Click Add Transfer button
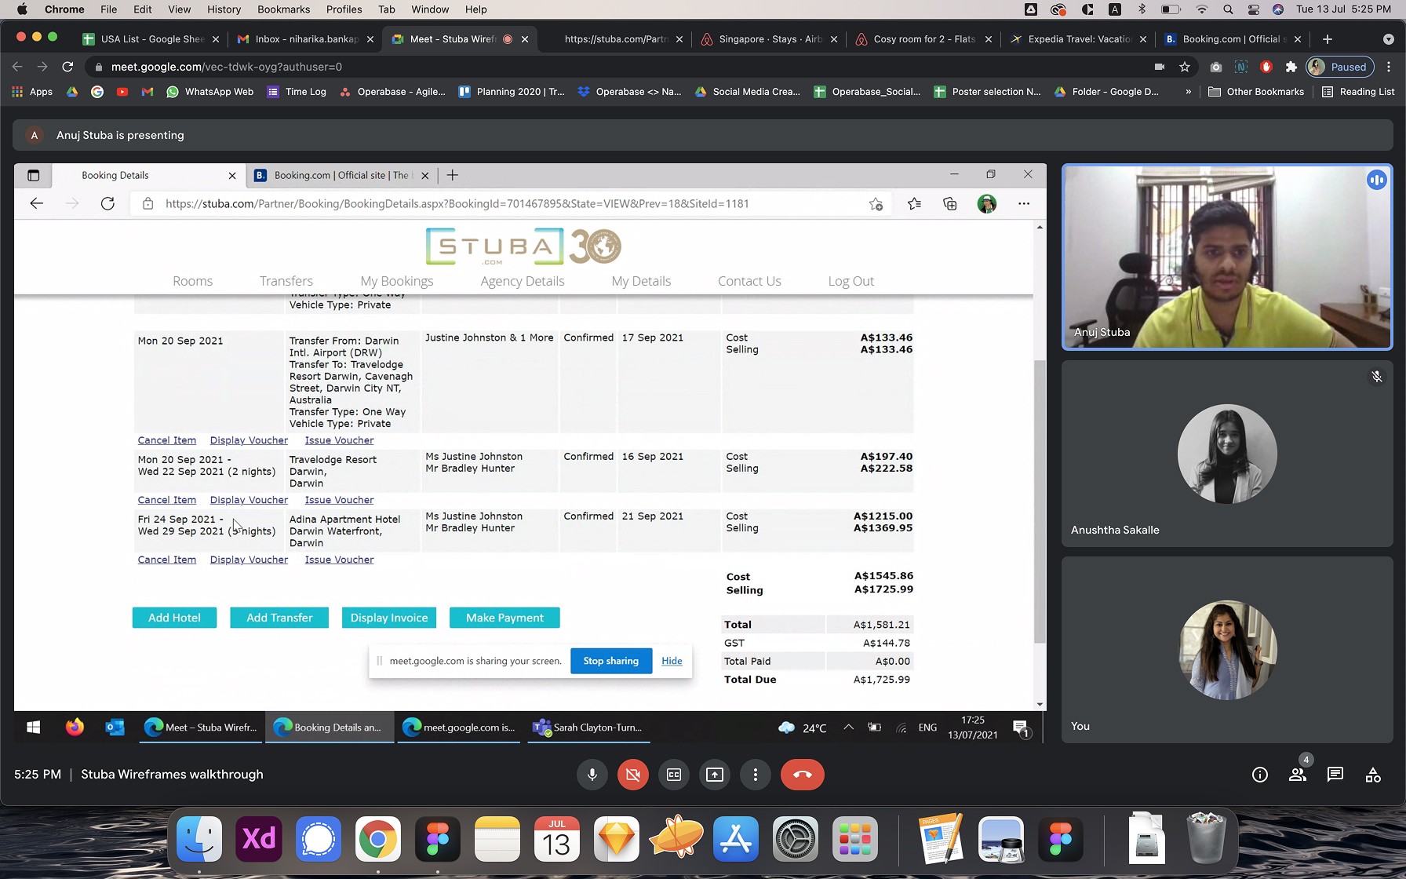This screenshot has height=879, width=1406. pos(279,618)
